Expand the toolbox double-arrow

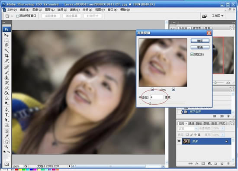point(4,23)
